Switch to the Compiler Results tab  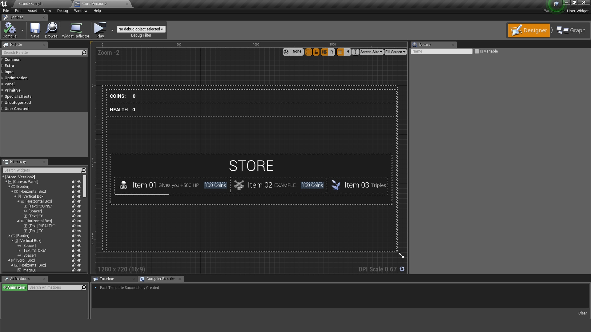pyautogui.click(x=160, y=279)
